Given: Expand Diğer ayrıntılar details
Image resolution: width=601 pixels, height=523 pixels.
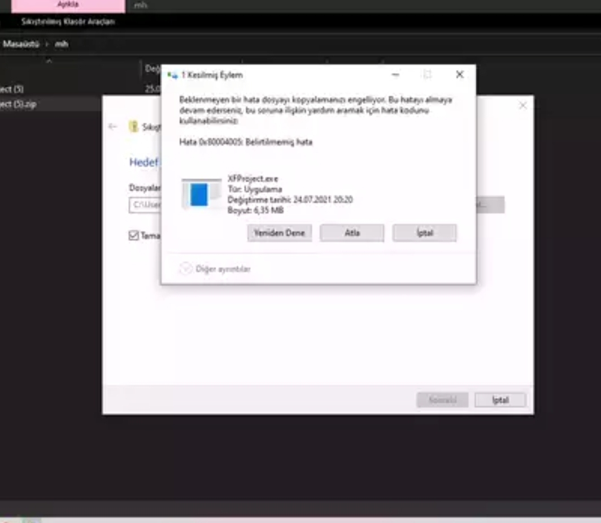Looking at the screenshot, I should click(x=215, y=269).
